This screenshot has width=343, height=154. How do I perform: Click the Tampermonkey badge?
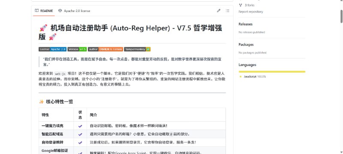pos(137,49)
